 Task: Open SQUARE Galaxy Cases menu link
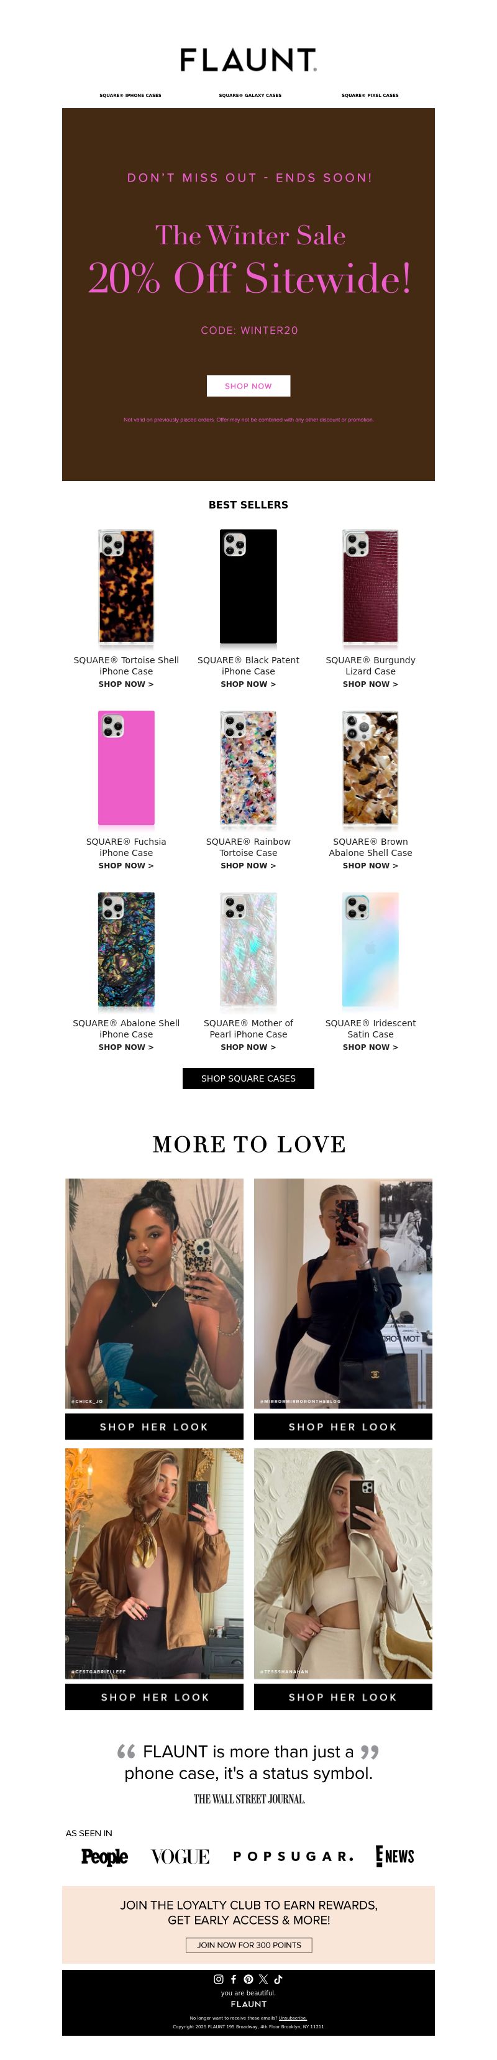[250, 95]
